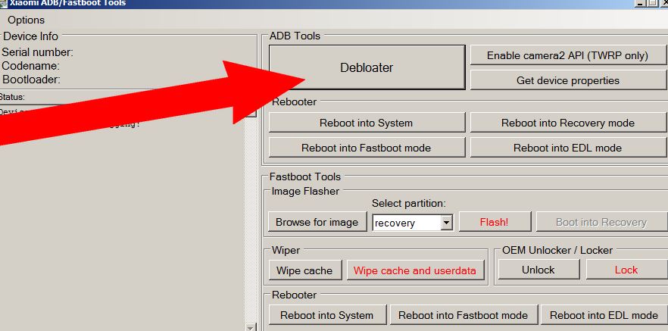668x331 pixels.
Task: Click the red Lock button
Action: pyautogui.click(x=626, y=270)
